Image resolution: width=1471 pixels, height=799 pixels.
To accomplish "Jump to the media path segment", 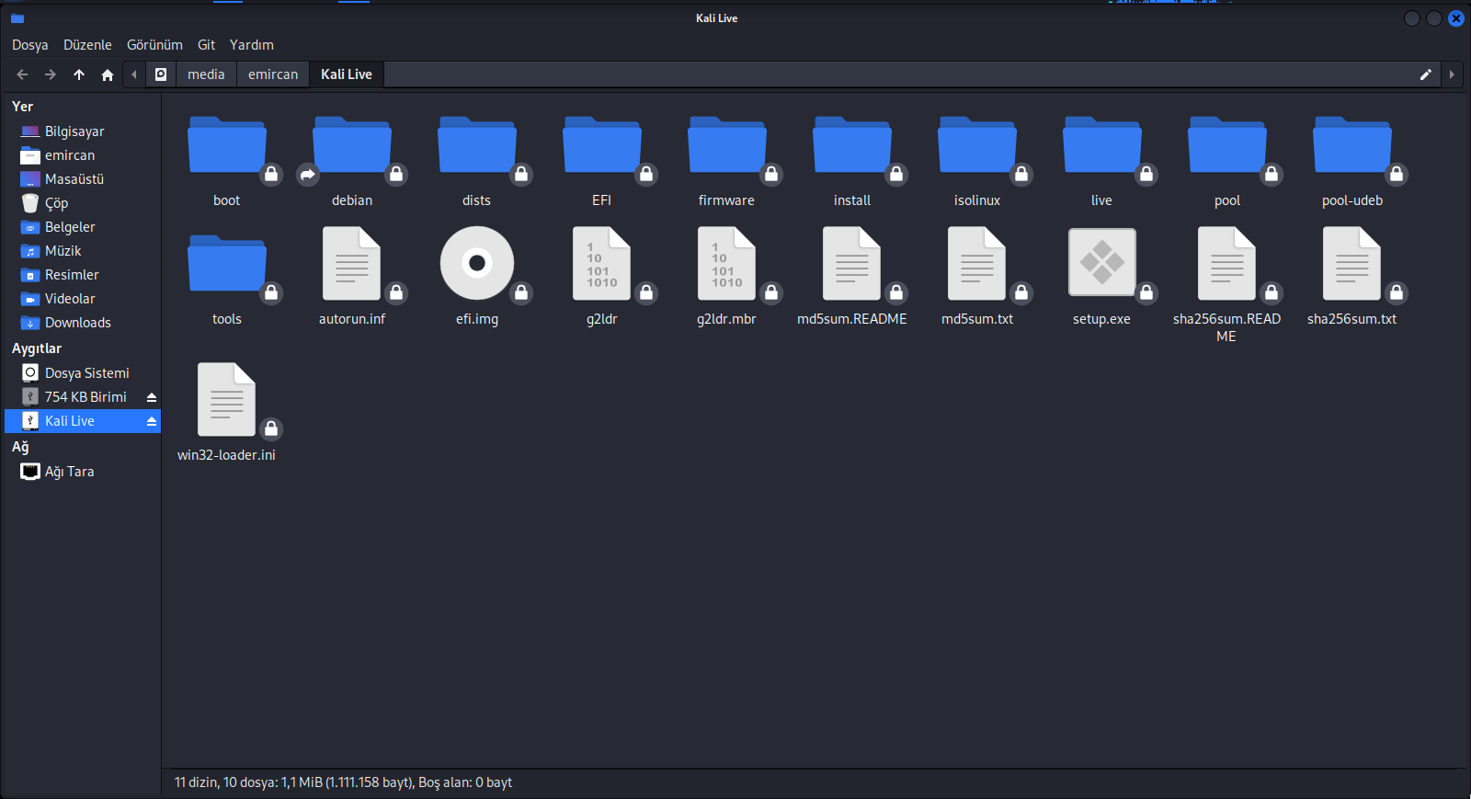I will [206, 74].
